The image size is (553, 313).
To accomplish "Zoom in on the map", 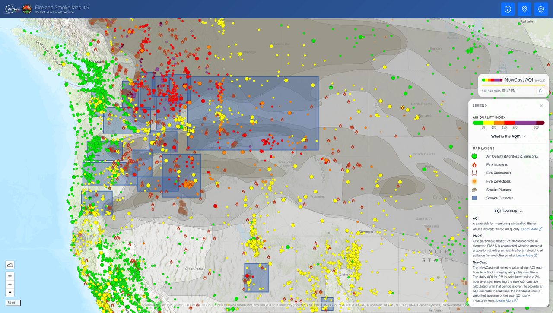I will click(10, 276).
